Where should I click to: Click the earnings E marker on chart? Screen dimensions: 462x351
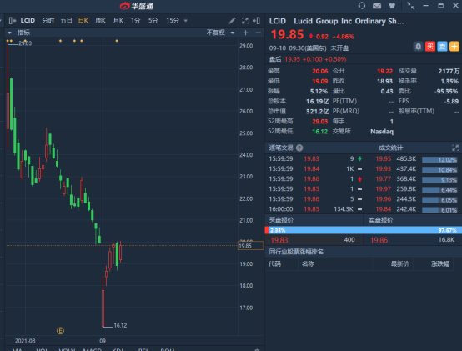click(60, 331)
